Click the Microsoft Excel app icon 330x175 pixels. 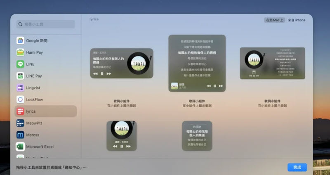20,147
